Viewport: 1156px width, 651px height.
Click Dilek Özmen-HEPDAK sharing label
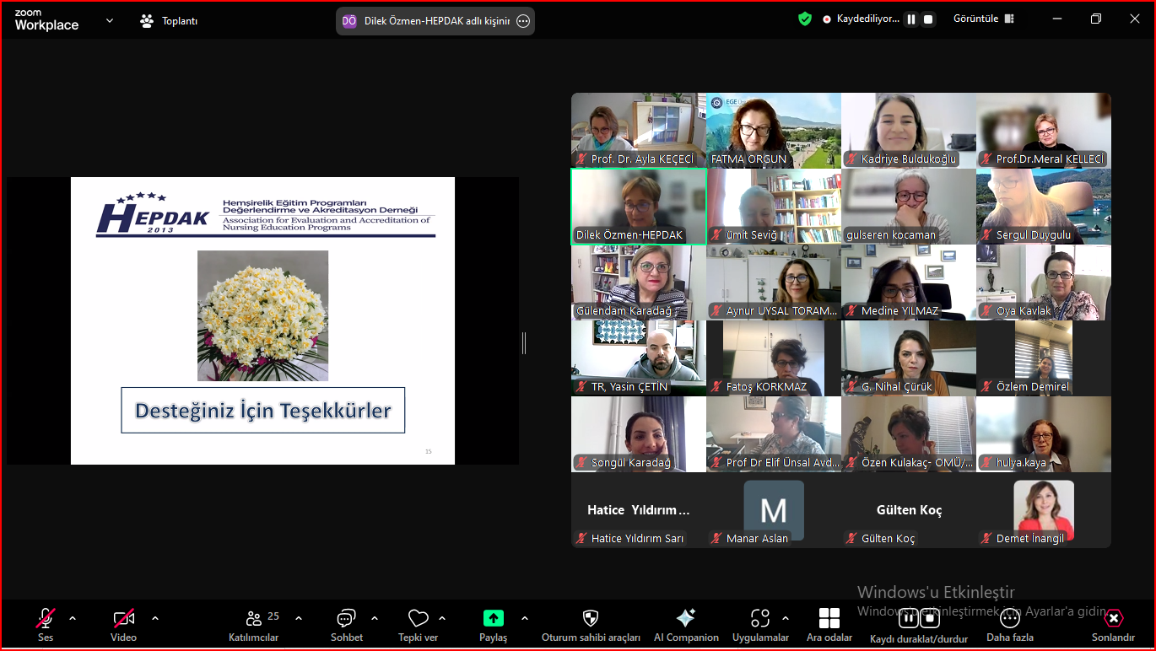coord(436,21)
